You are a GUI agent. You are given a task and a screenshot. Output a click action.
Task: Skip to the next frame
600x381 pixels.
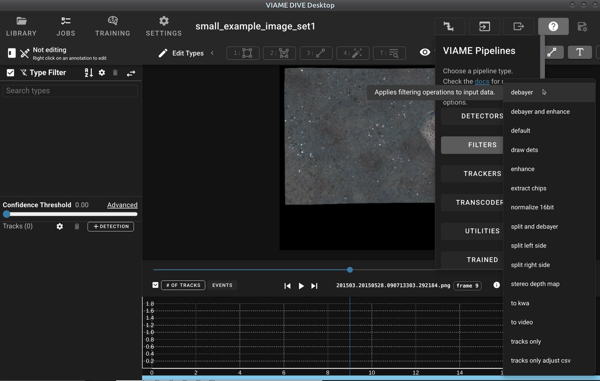[314, 286]
